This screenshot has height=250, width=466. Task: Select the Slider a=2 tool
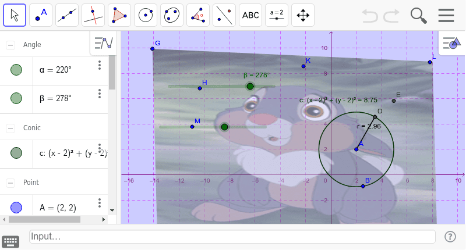[x=277, y=15]
